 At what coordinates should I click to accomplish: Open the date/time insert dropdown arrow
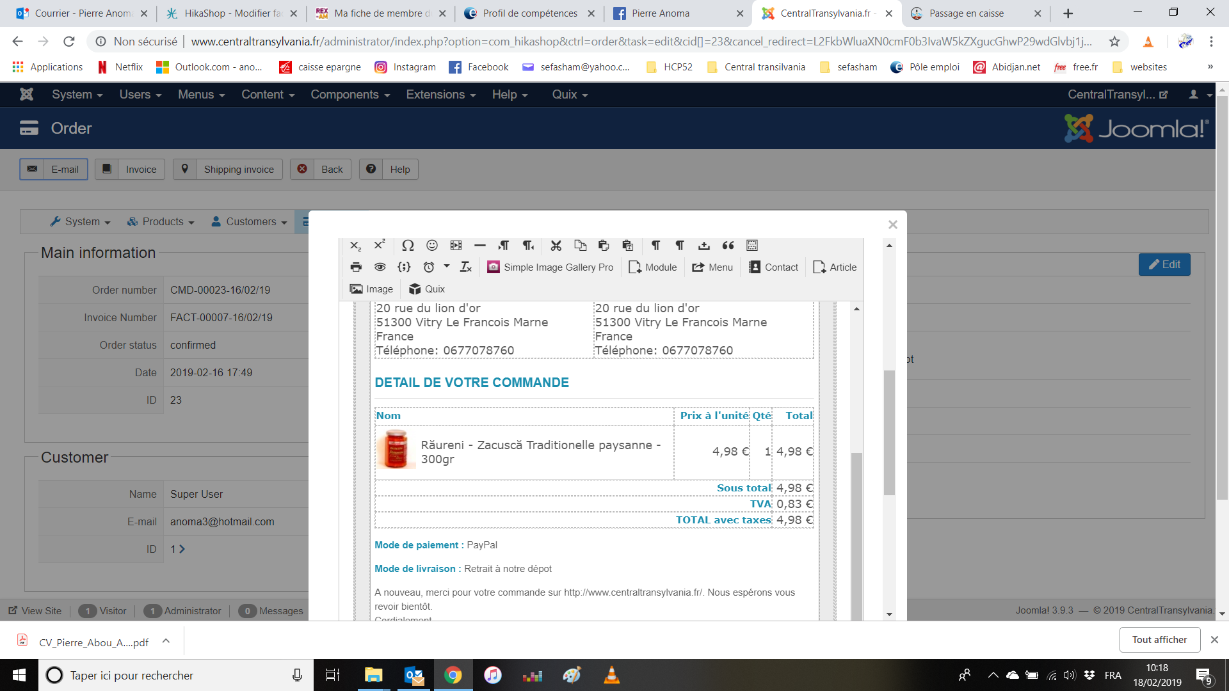(447, 267)
